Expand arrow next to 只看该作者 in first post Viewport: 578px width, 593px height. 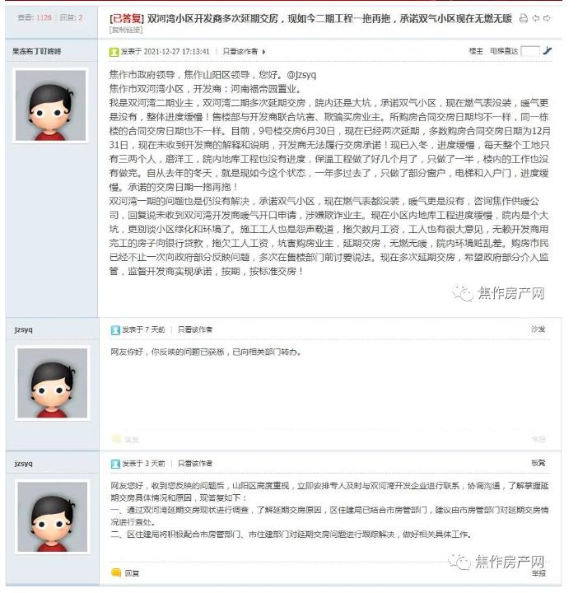263,52
